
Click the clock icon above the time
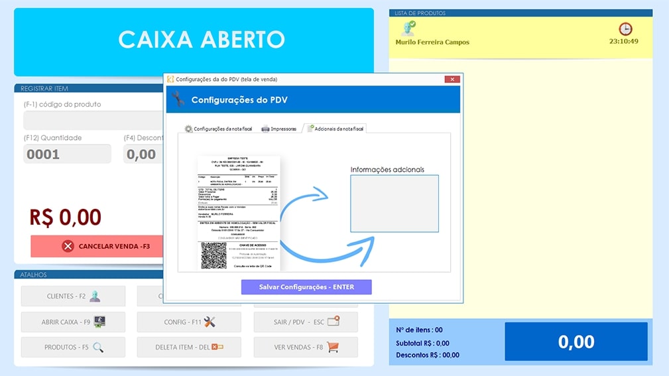[x=625, y=29]
